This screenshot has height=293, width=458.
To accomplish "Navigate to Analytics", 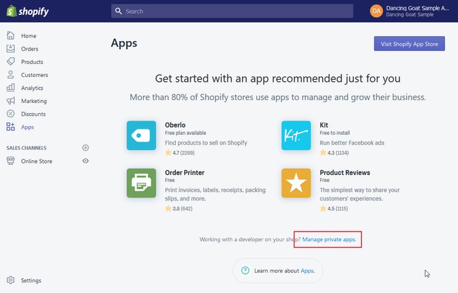I will coord(32,88).
